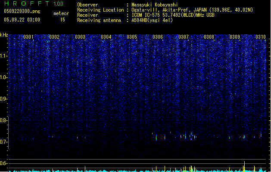271x172 pixels.
Task: Click the 'meteor' label
Action: (x=61, y=13)
